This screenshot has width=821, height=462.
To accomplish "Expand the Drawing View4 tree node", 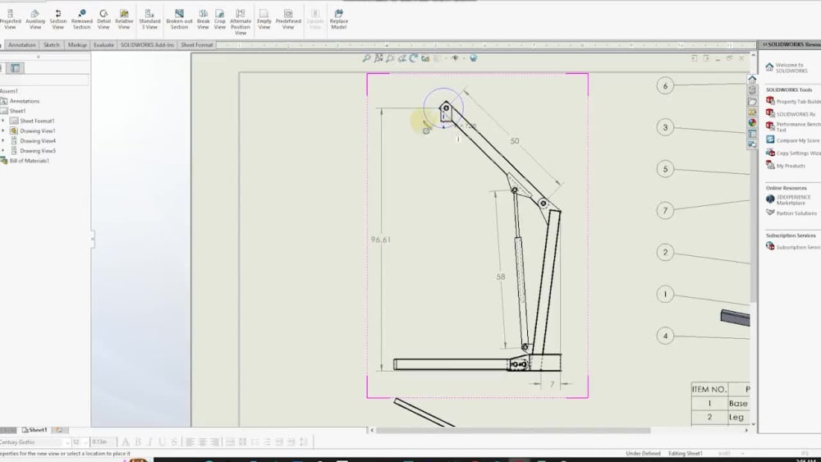I will 3,141.
